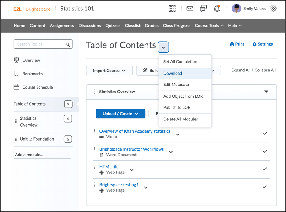Viewport: 286px width, 212px height.
Task: Open chevron menu for HTML file
Action: (x=132, y=170)
